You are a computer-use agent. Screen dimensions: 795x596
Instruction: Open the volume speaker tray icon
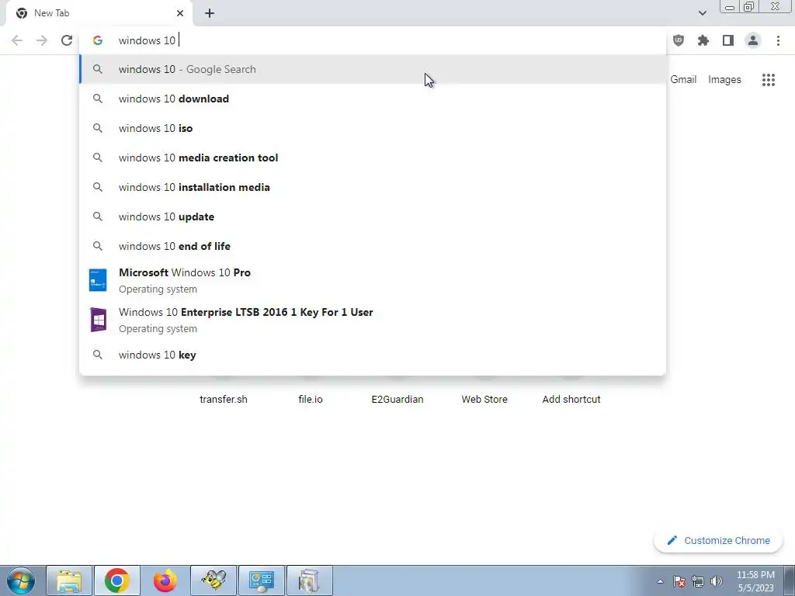pos(717,581)
